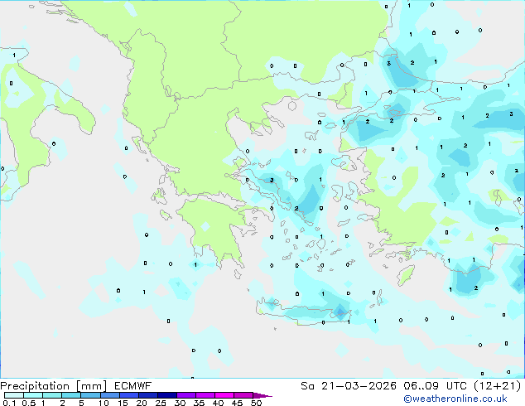The height and width of the screenshot is (406, 525).
Task: Click the '0.1' legend label
Action: click(x=9, y=403)
